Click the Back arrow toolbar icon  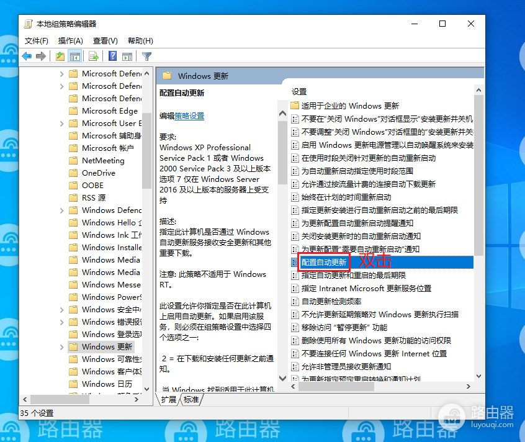27,56
